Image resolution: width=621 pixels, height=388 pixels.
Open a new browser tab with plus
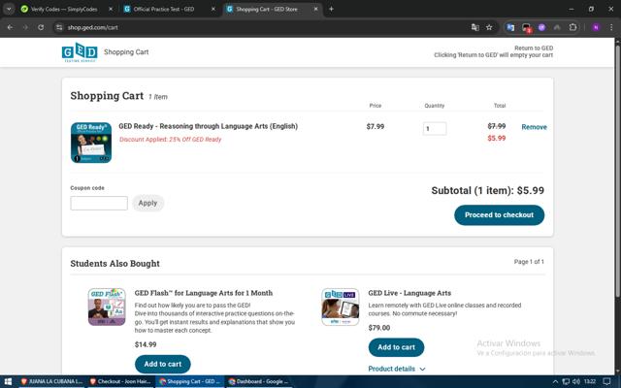coord(331,9)
